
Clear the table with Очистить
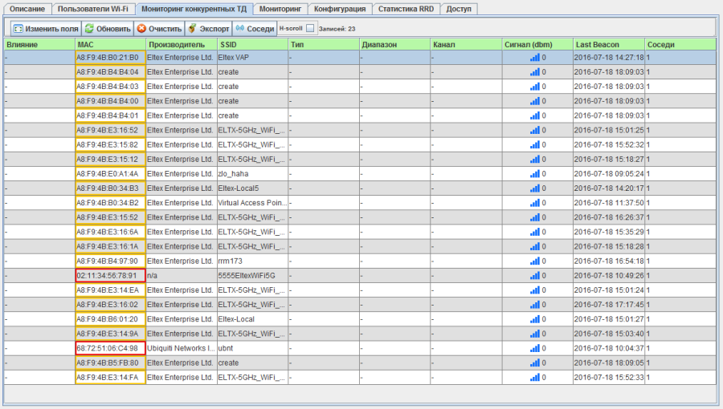pos(160,29)
